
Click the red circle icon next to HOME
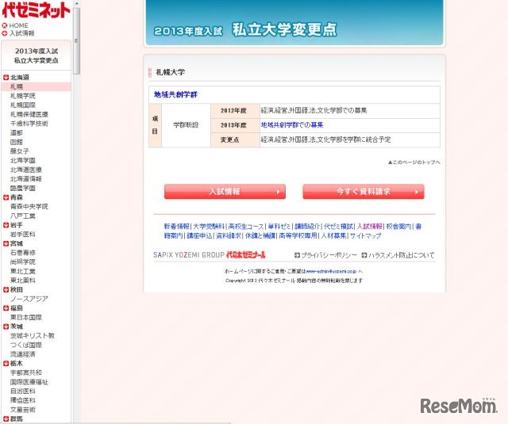click(5, 25)
